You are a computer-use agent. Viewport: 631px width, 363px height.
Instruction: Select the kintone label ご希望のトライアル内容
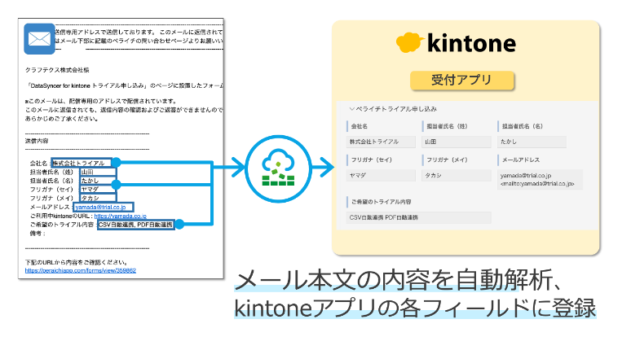381,202
